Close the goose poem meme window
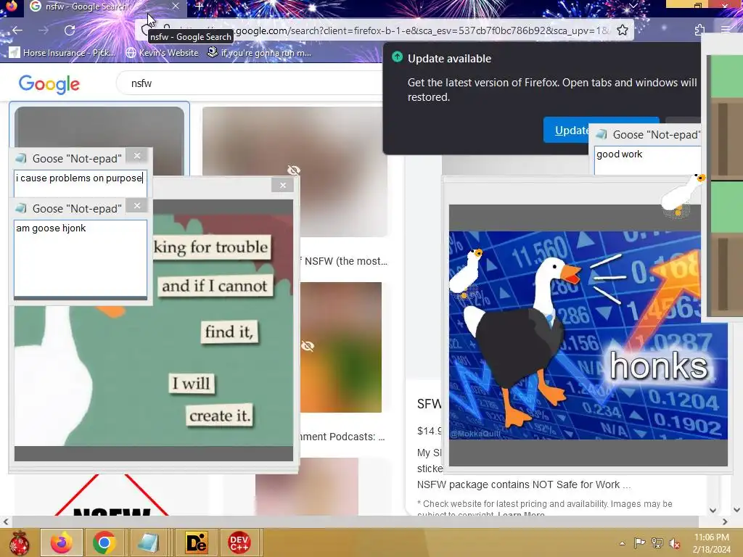 pyautogui.click(x=283, y=185)
